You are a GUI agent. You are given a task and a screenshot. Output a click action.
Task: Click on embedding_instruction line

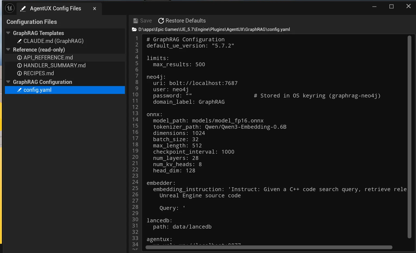(x=280, y=189)
